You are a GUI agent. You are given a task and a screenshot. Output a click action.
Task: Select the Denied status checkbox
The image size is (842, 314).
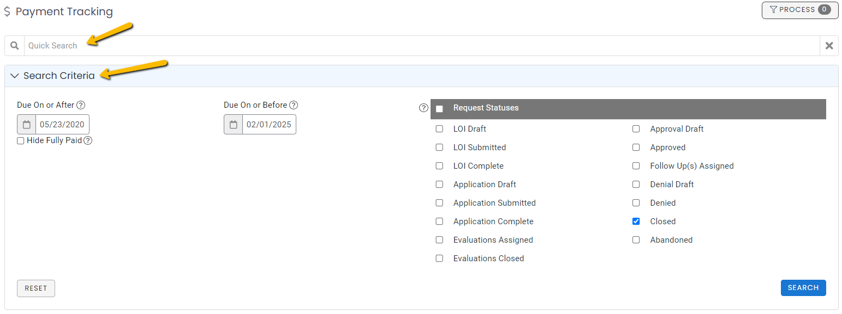[x=636, y=202]
